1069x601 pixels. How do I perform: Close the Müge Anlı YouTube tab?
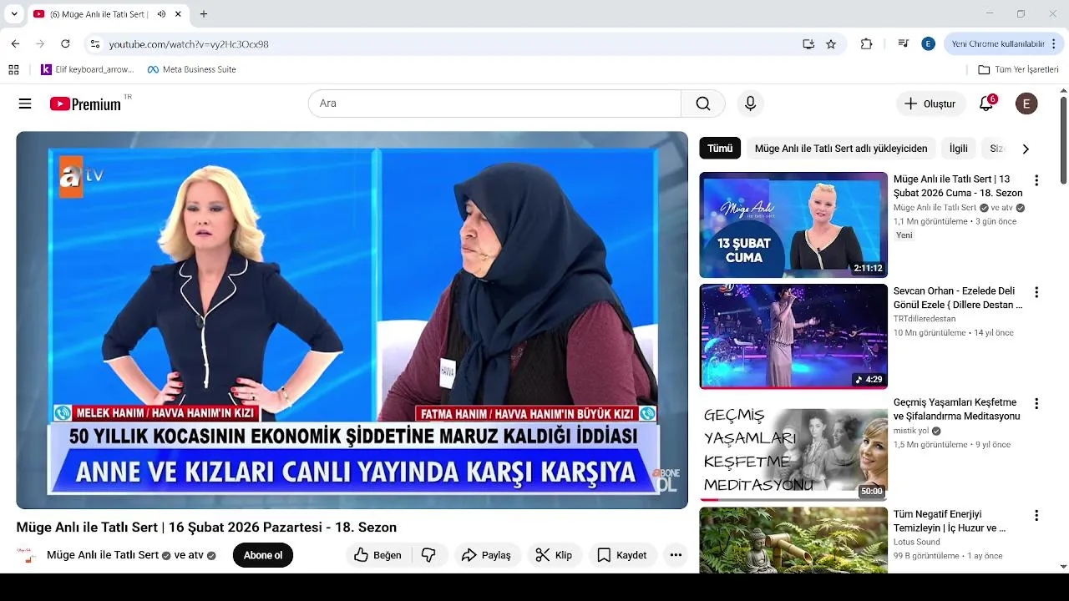tap(178, 14)
